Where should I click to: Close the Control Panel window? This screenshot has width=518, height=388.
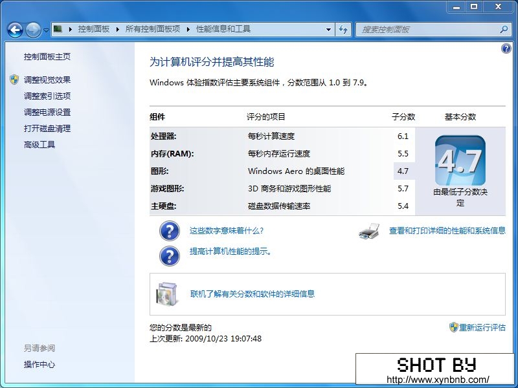498,6
